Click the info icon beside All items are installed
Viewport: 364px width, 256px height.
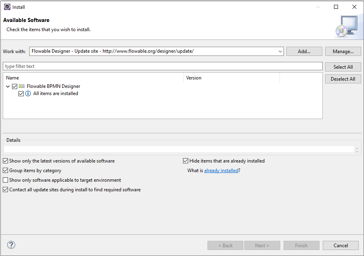point(28,93)
